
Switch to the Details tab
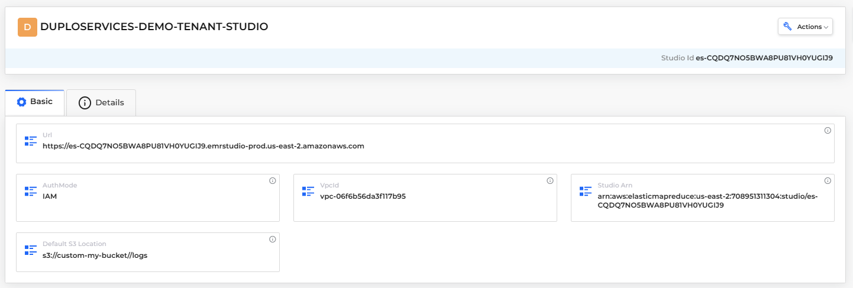[x=101, y=102]
